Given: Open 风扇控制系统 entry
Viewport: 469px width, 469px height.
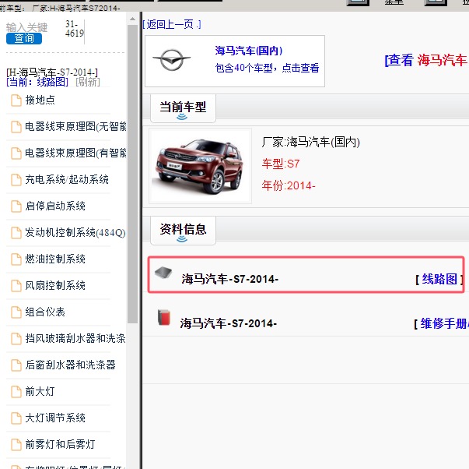Looking at the screenshot, I should pos(55,285).
